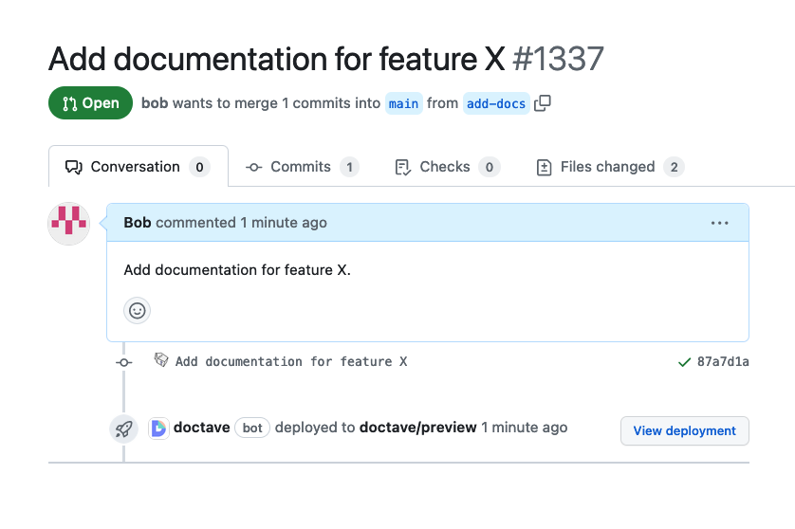
Task: Open the Commits tab
Action: [x=302, y=167]
